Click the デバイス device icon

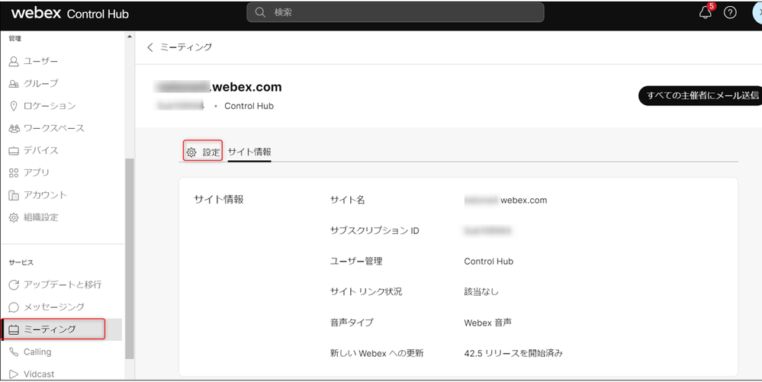click(14, 151)
